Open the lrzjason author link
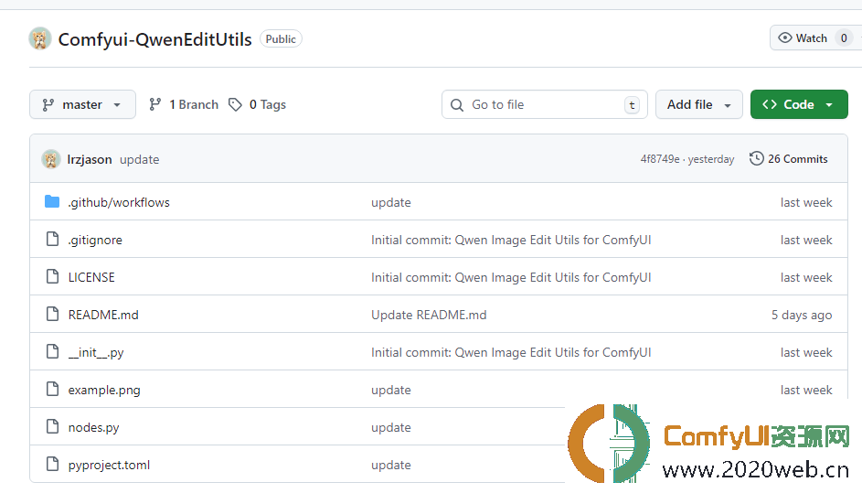Viewport: 862px width, 493px height. click(90, 159)
